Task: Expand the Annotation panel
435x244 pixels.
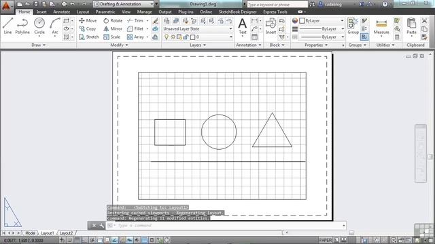Action: (x=249, y=45)
